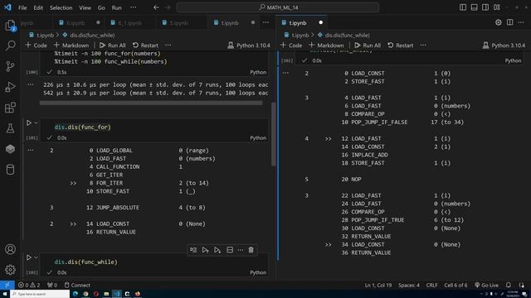Open output menu in right editor disassembly
This screenshot has width=531, height=298.
pyautogui.click(x=285, y=73)
